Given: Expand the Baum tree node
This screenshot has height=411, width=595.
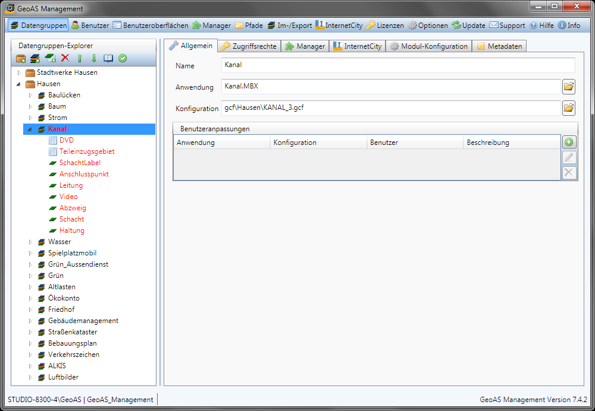Looking at the screenshot, I should [x=31, y=106].
